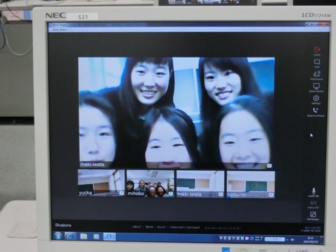Open the Windows Start menu

pos(58,236)
